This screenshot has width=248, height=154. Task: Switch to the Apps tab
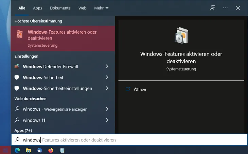click(x=37, y=8)
